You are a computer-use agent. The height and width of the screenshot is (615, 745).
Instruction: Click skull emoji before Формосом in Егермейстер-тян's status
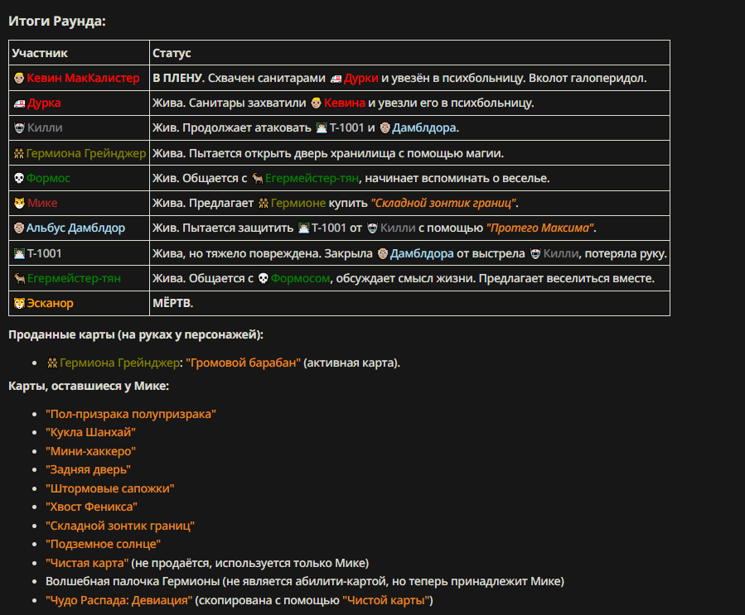pos(264,279)
